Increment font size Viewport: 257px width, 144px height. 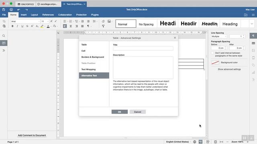[51, 21]
